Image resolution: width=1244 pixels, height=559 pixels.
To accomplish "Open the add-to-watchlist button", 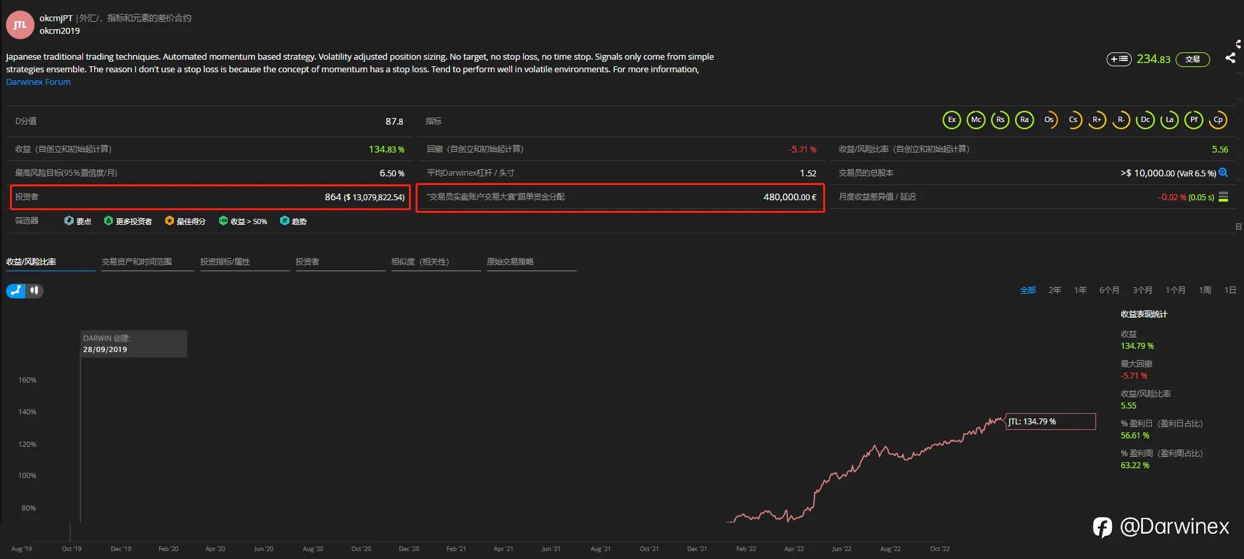I will [x=1119, y=59].
